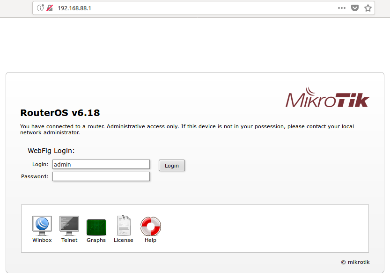Focus the Login field containing admin
This screenshot has height=277, width=390.
[x=101, y=164]
